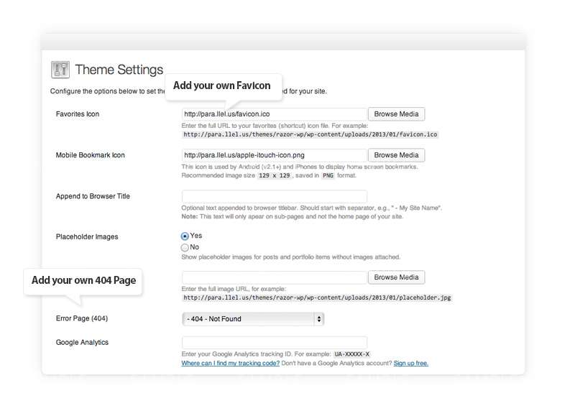Click the 'Add your own Favicon' tooltip
The height and width of the screenshot is (406, 575).
222,86
